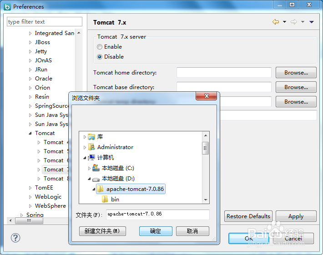The height and width of the screenshot is (255, 323).
Task: Click tree vertical scrollbar up arrow
Action: [79, 33]
